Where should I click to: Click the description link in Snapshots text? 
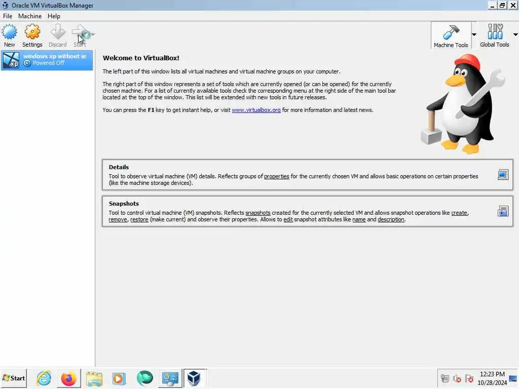pyautogui.click(x=391, y=219)
